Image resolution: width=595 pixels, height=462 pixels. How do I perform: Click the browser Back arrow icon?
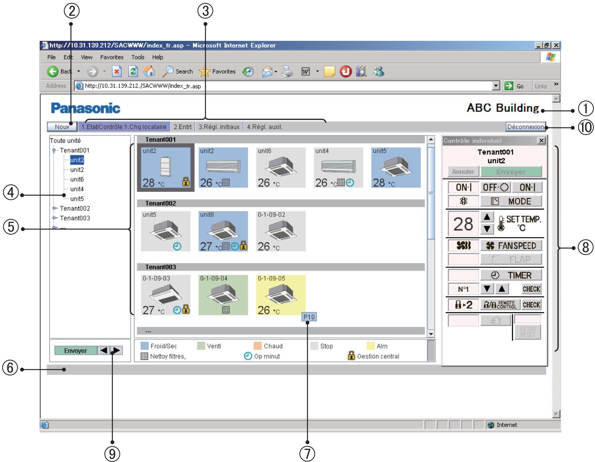[x=53, y=72]
